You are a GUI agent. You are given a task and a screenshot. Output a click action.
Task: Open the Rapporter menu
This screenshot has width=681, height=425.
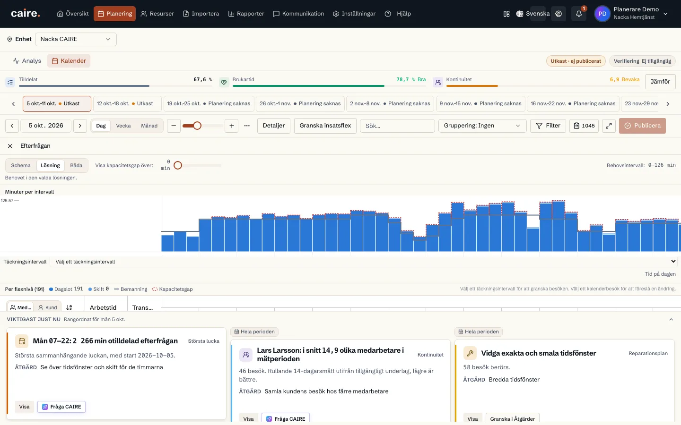[x=246, y=14]
